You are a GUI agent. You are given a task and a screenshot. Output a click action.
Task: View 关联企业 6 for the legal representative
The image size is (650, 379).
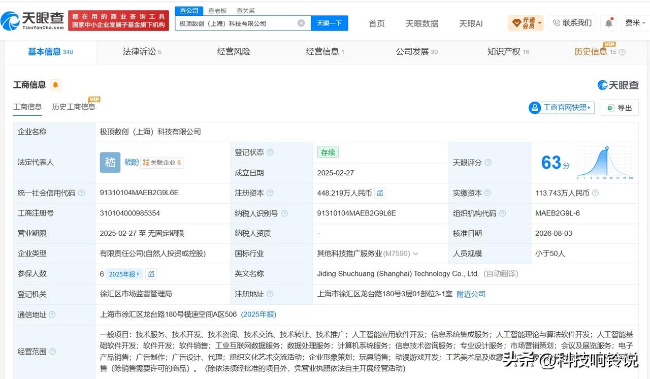tap(161, 163)
